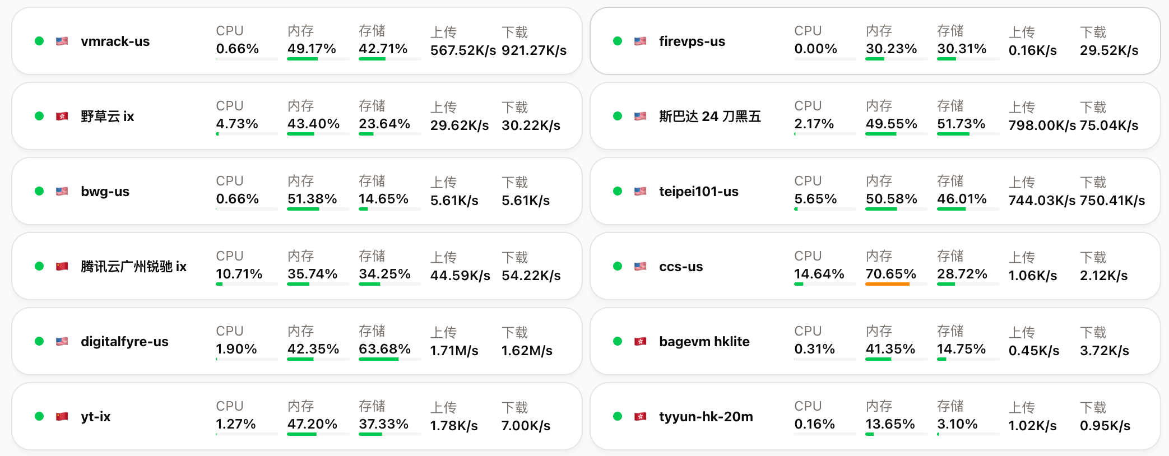This screenshot has height=456, width=1169.
Task: Click the 921.27K/s download value for vmrack-us
Action: (534, 50)
